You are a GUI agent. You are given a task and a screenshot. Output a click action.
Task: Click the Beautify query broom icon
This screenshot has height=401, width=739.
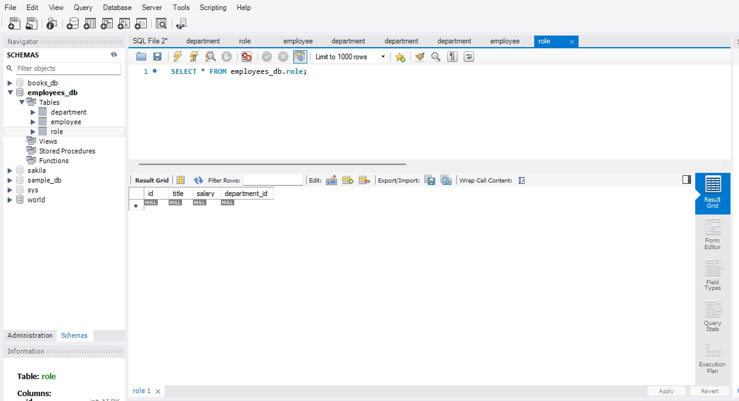[x=420, y=57]
